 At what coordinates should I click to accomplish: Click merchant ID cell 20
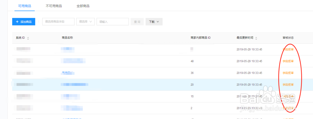tap(192, 85)
